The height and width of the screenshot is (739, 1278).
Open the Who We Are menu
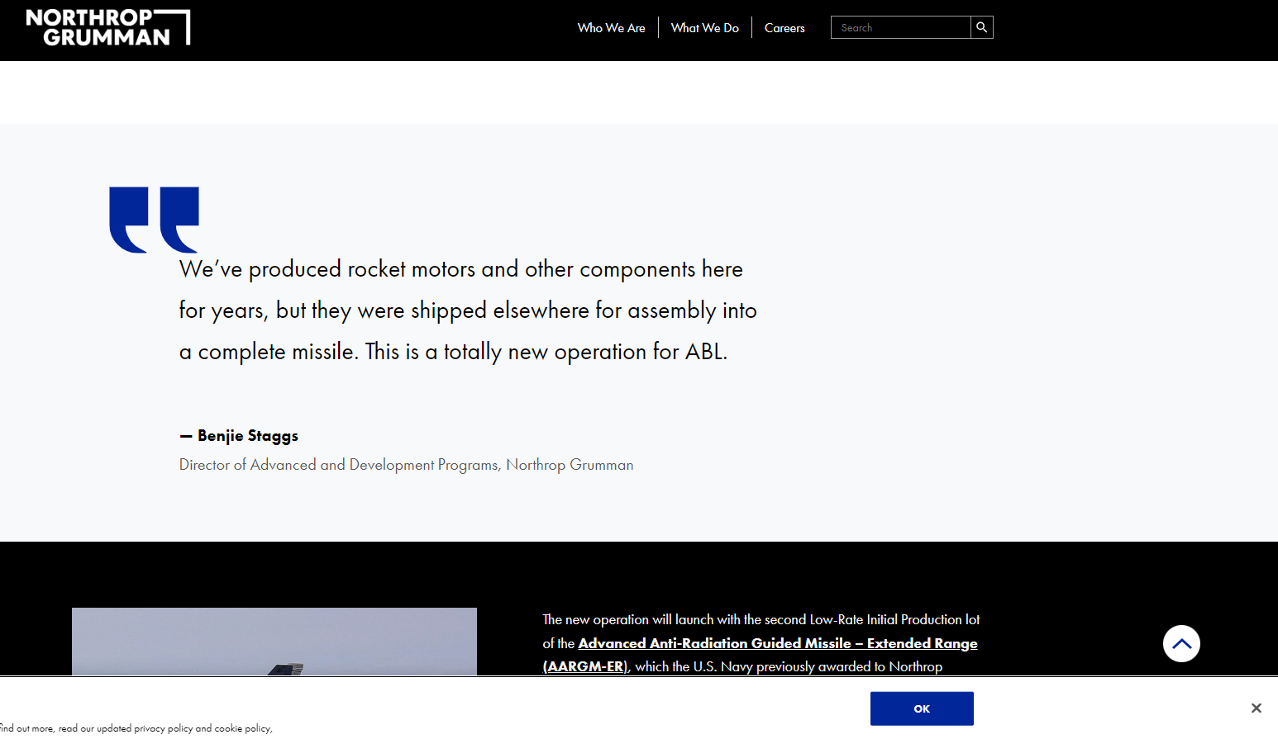coord(611,28)
